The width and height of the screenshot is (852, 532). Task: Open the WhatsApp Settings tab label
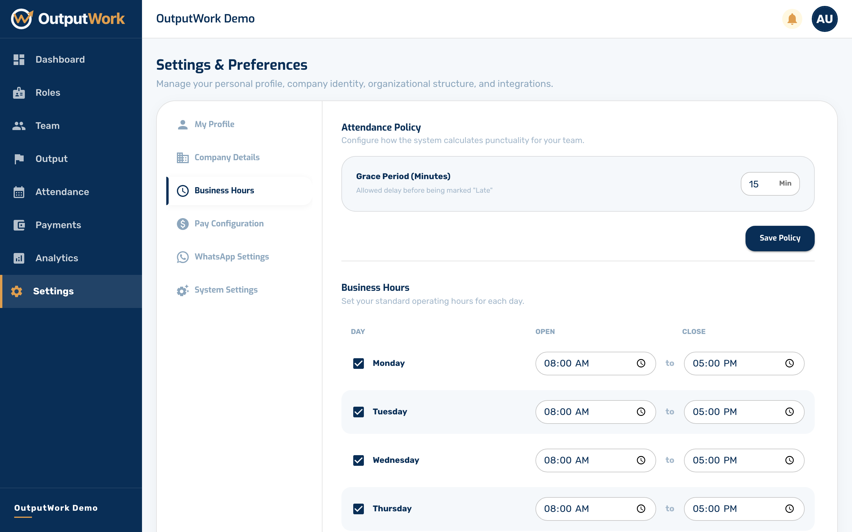pos(232,257)
